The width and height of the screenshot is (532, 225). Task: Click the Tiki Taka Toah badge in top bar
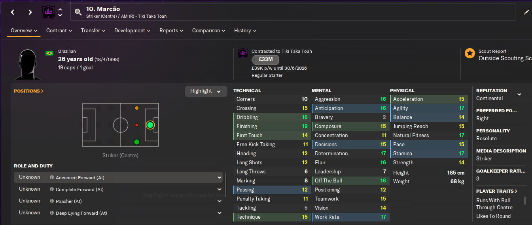click(47, 12)
